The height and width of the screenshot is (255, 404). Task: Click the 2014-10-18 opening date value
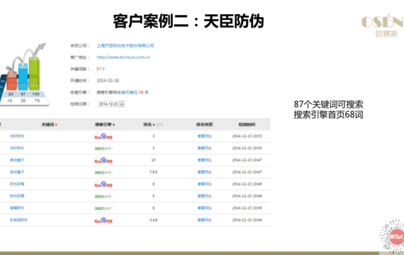[x=108, y=81]
